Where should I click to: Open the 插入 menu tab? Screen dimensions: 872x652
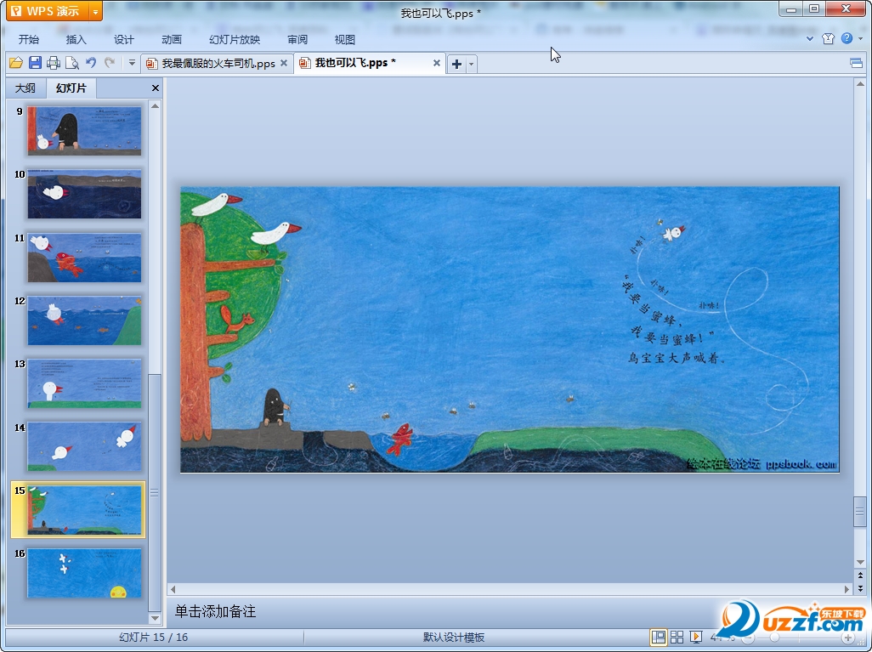(76, 39)
